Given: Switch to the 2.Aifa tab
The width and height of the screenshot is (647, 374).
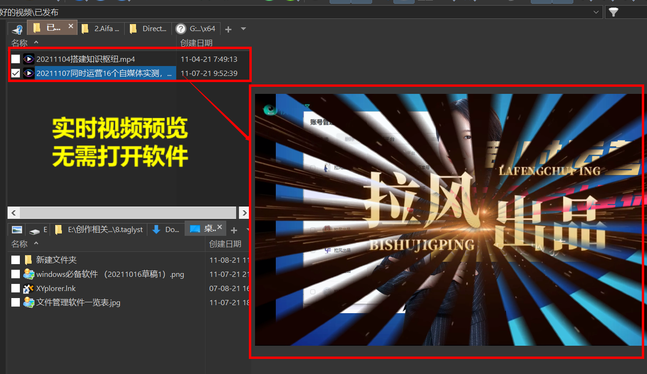Looking at the screenshot, I should tap(102, 29).
